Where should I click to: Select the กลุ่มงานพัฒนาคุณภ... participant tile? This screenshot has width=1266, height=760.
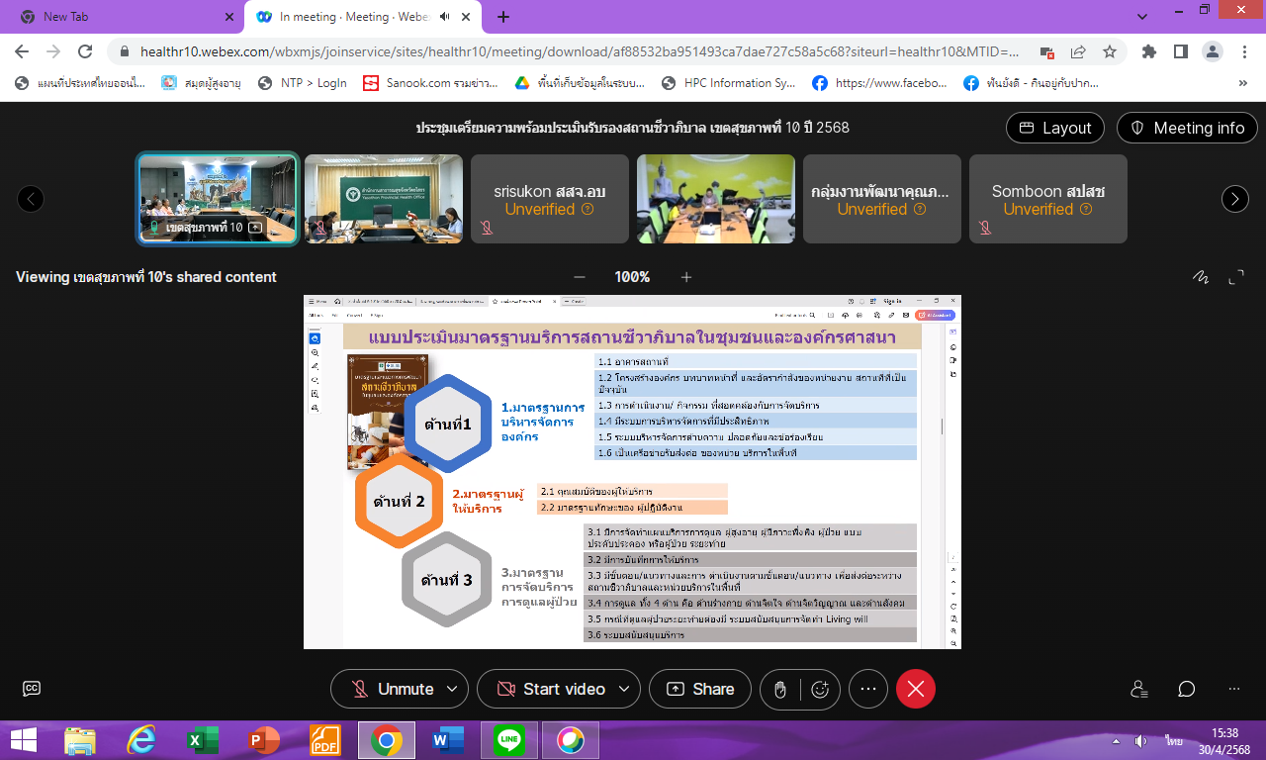coord(882,199)
